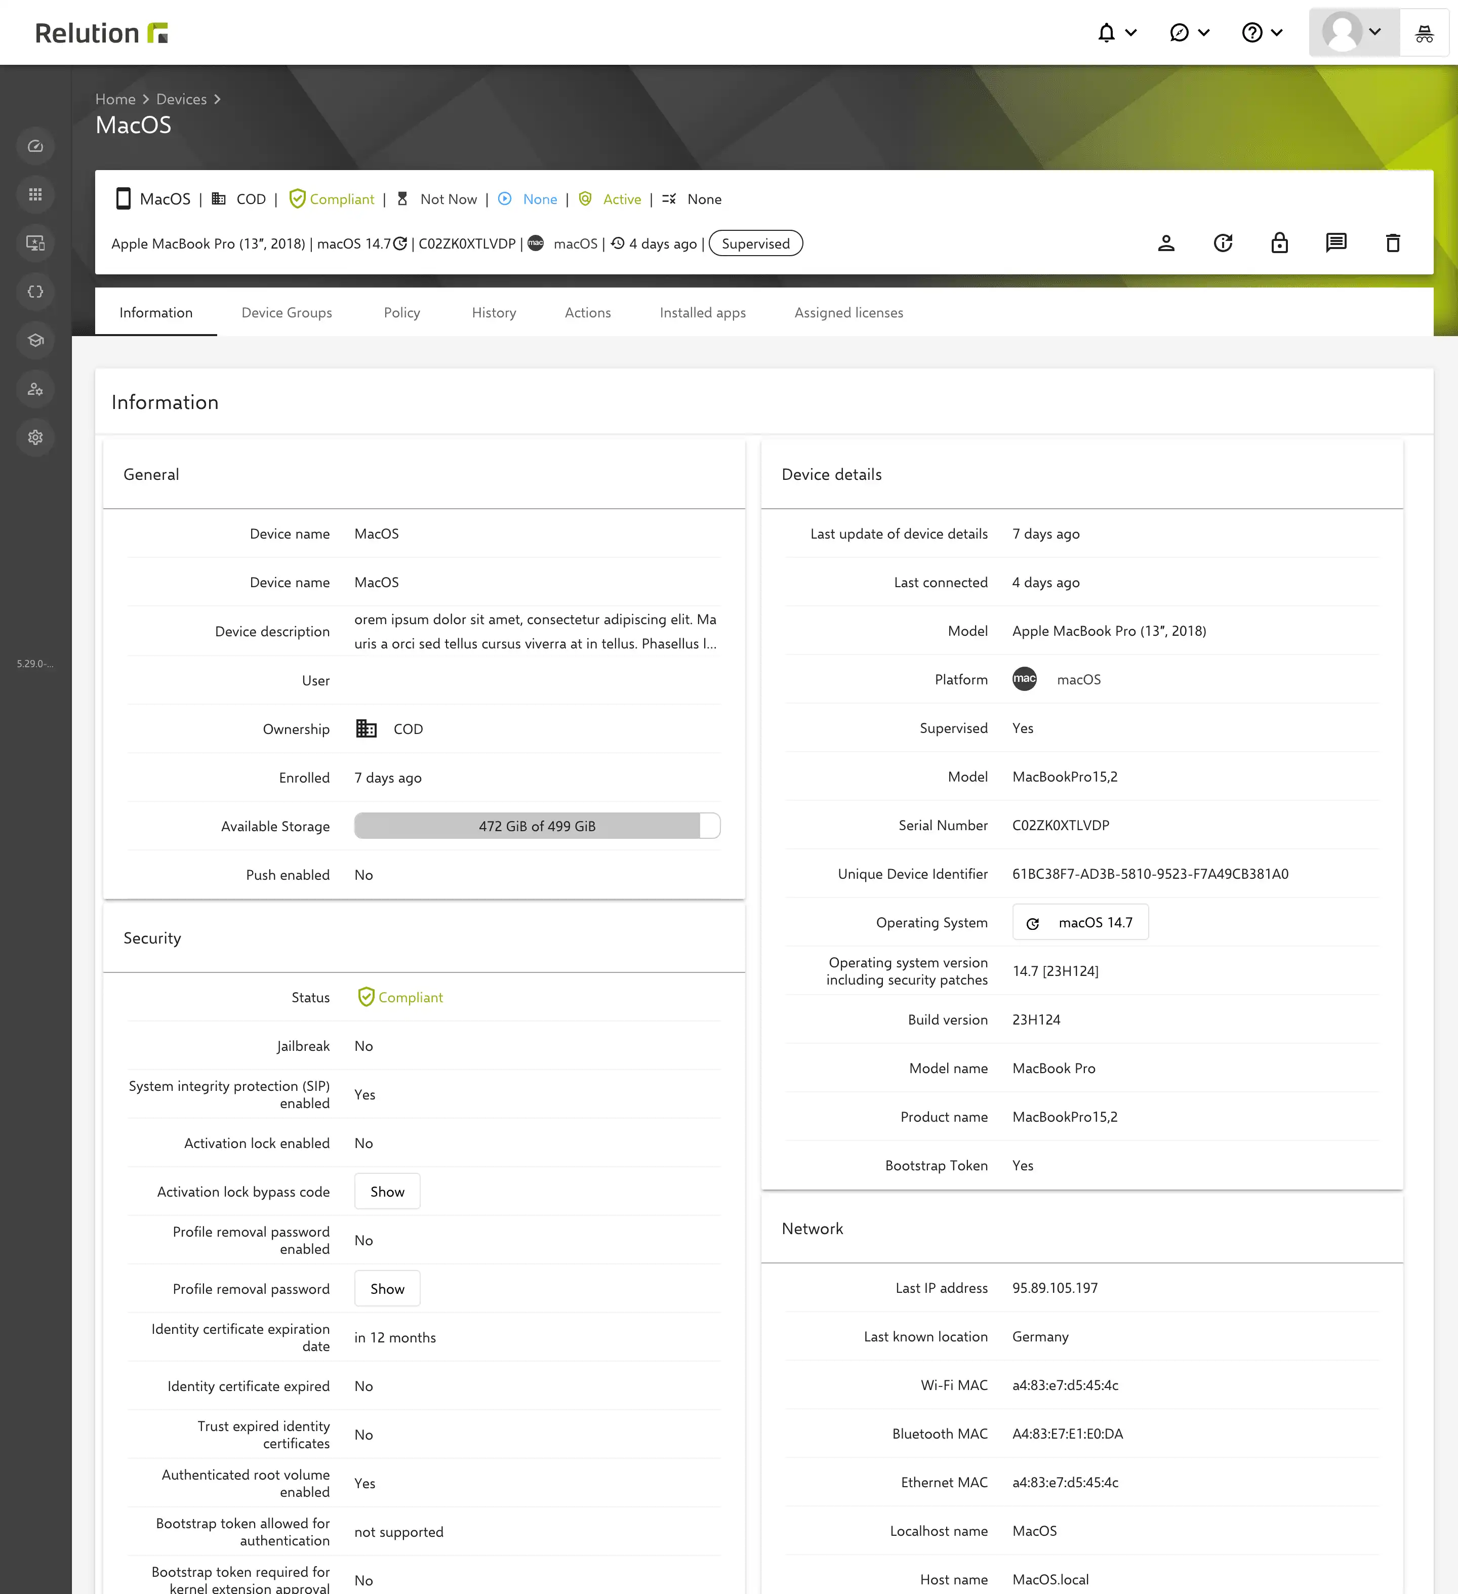Switch to the Device Groups tab

pos(287,312)
